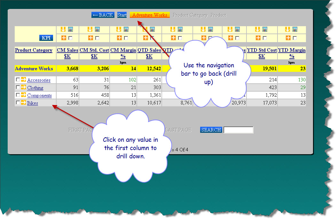The width and height of the screenshot is (336, 219).
Task: Drill down into Accessories
Action: (x=39, y=80)
